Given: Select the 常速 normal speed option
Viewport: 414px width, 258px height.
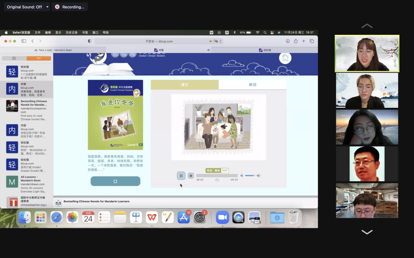Looking at the screenshot, I should (209, 170).
